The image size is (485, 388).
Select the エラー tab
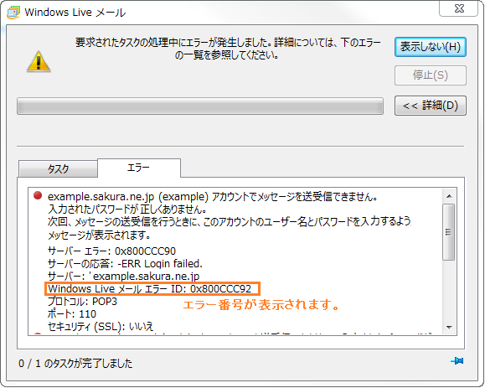pos(139,168)
